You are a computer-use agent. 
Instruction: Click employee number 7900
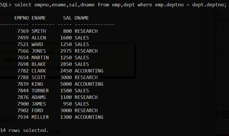tap(23, 104)
